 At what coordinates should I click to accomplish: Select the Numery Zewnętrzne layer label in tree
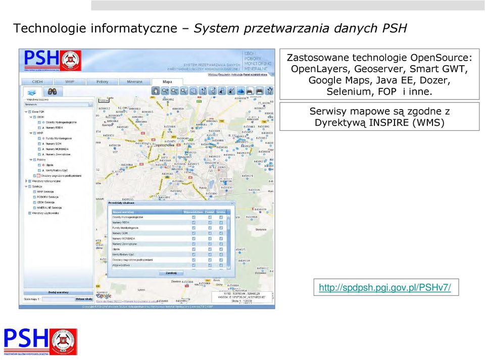[x=58, y=154]
